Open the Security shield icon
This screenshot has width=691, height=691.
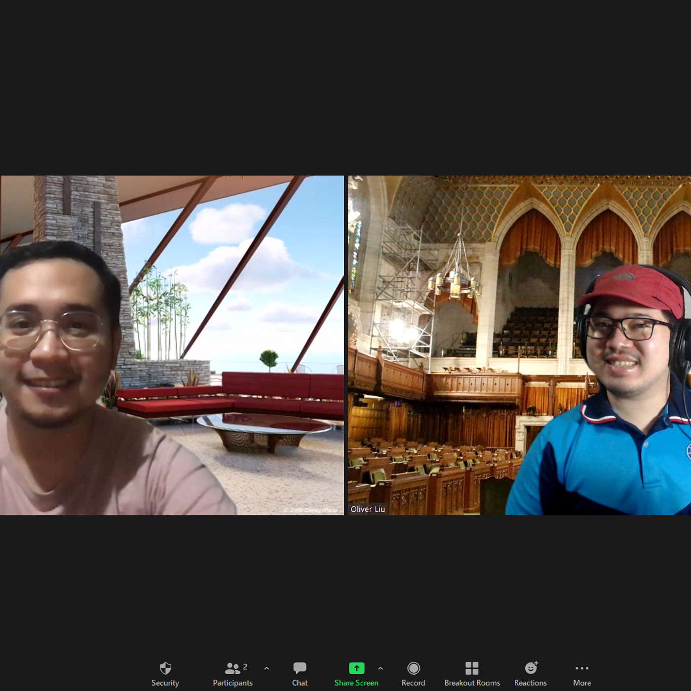point(165,668)
